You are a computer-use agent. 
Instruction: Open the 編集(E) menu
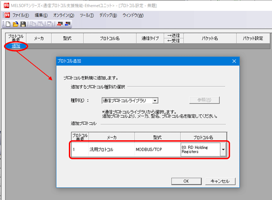coord(41,15)
